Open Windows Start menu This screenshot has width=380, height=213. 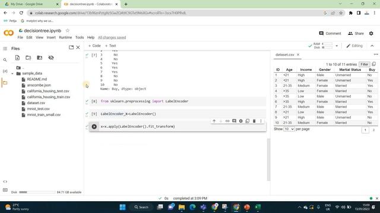(123, 207)
